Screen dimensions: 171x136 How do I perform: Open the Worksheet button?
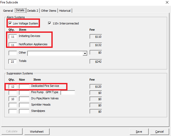[x=37, y=132]
